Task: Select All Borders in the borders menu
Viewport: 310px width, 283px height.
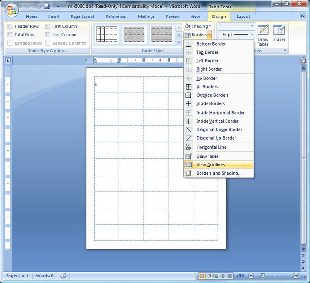Action: click(207, 87)
